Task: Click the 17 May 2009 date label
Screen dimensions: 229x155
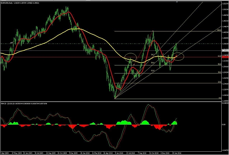Action: click(x=17, y=153)
